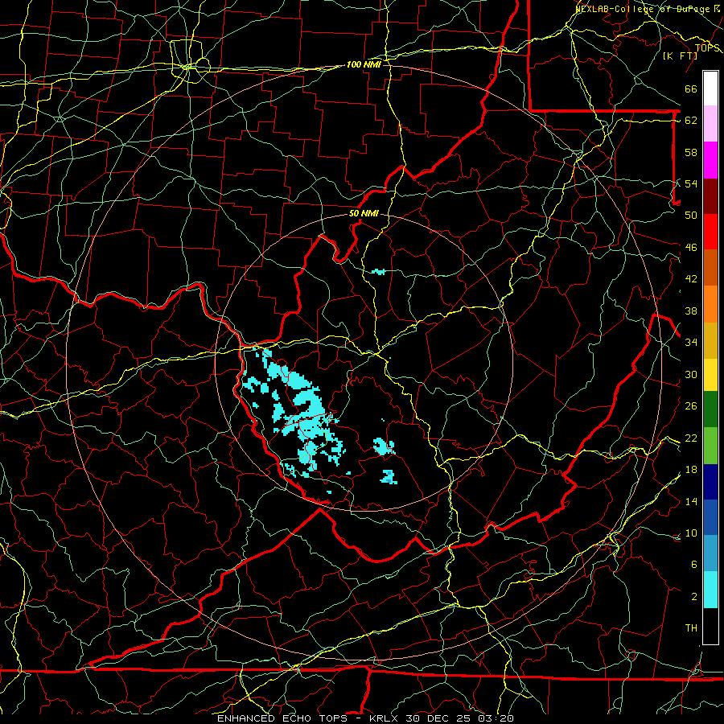Click the light green 22 kft legend swatch
The height and width of the screenshot is (724, 724).
[x=710, y=445]
